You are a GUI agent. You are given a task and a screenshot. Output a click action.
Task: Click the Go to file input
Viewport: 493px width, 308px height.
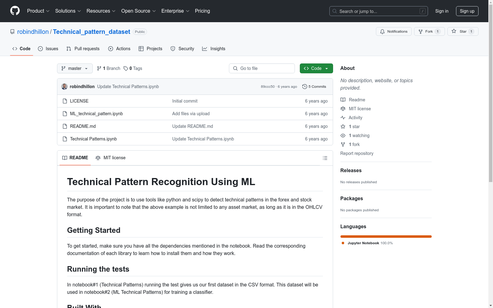tap(262, 68)
